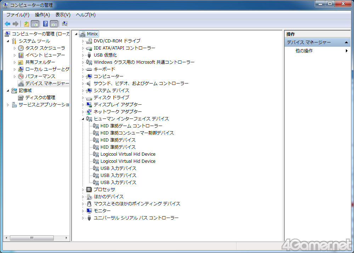The height and width of the screenshot is (253, 354).
Task: Toggle the Show/Hide Action Pane toolbar button
Action: click(x=54, y=24)
